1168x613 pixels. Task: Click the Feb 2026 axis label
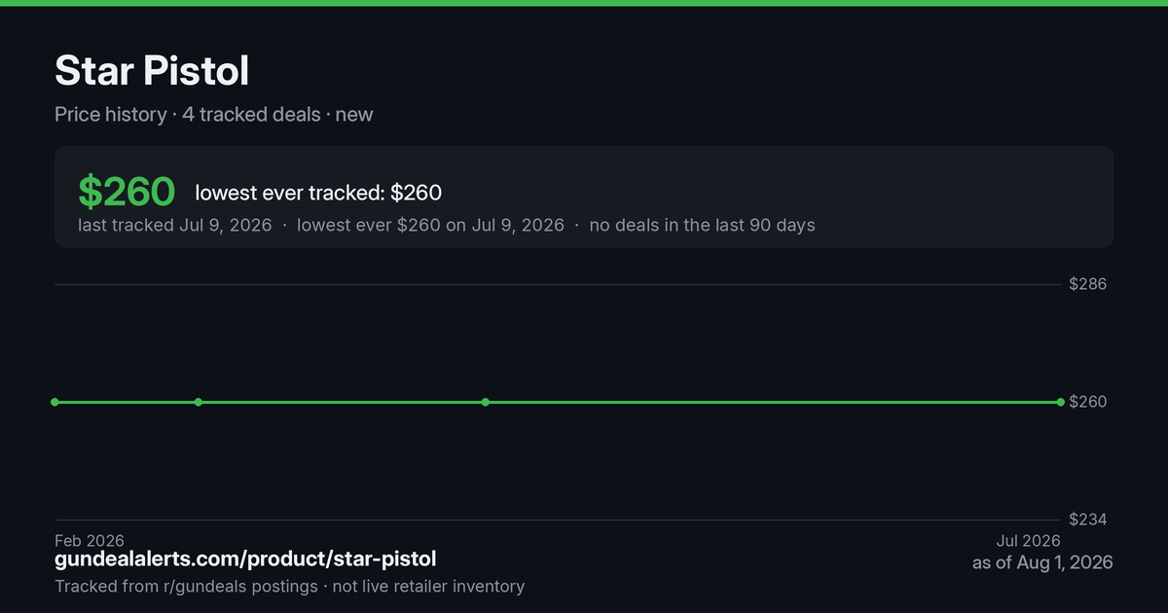(90, 540)
